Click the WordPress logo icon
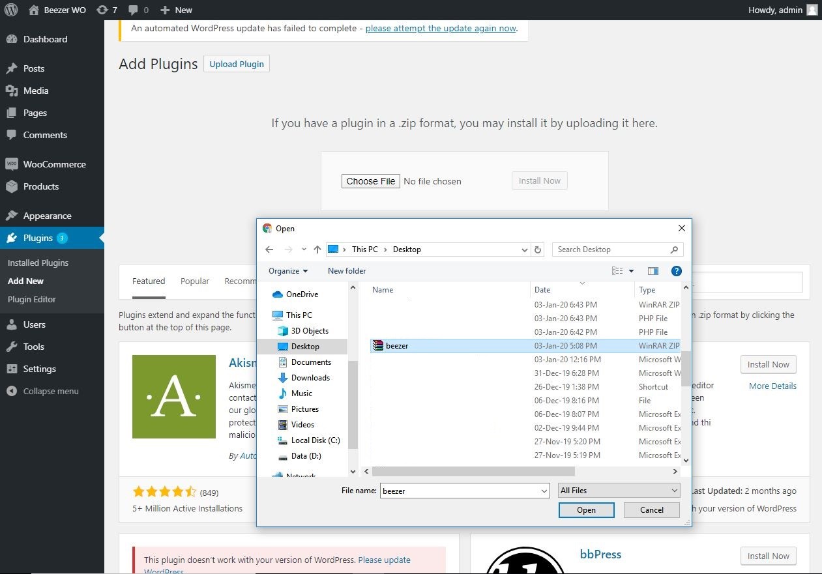822x574 pixels. point(11,10)
